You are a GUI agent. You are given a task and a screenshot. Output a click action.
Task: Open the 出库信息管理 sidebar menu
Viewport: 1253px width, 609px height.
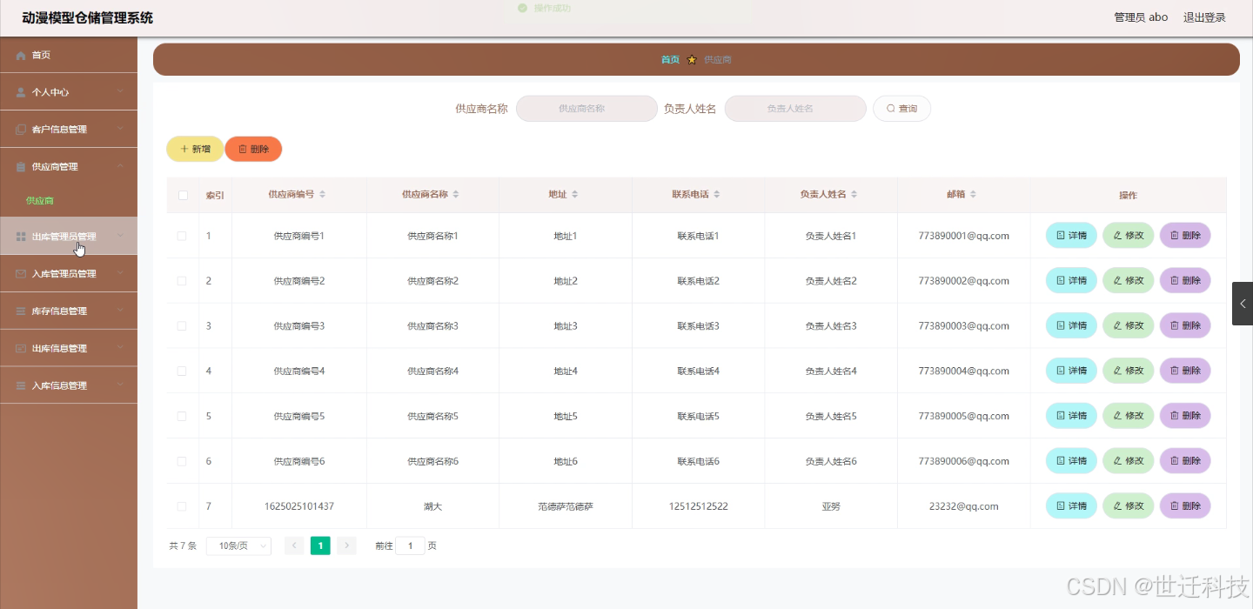(x=69, y=348)
